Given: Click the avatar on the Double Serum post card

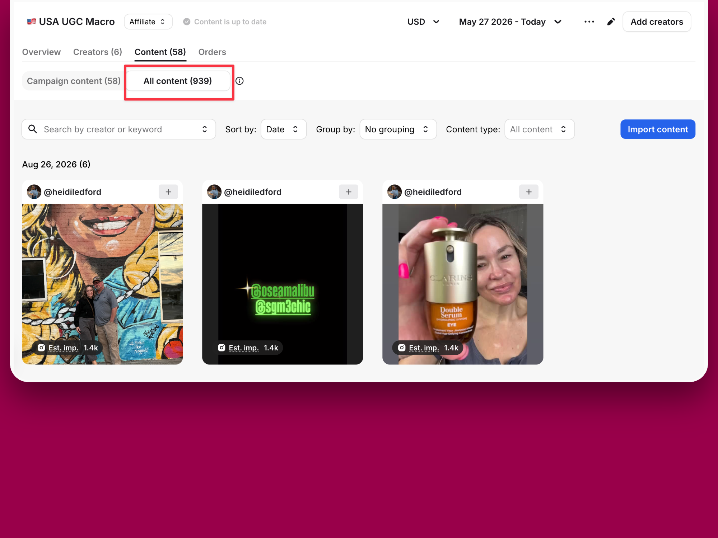Looking at the screenshot, I should (395, 192).
